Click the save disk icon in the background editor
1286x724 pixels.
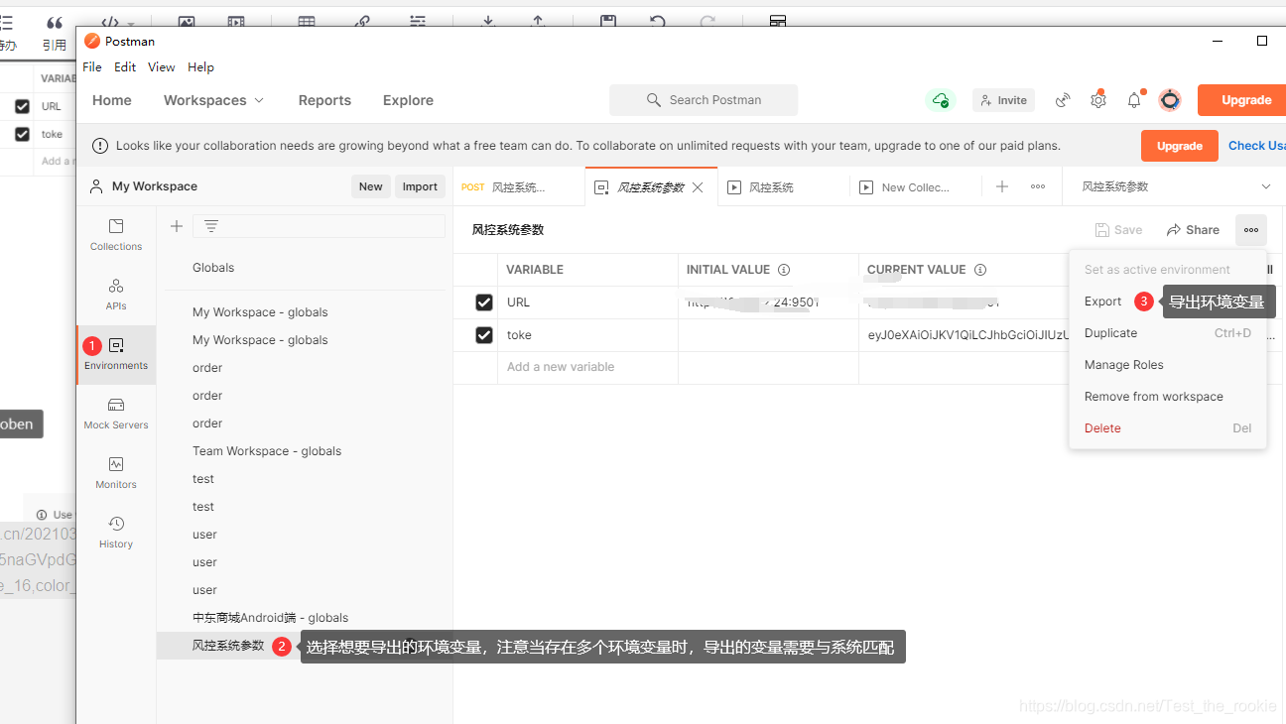pyautogui.click(x=608, y=20)
